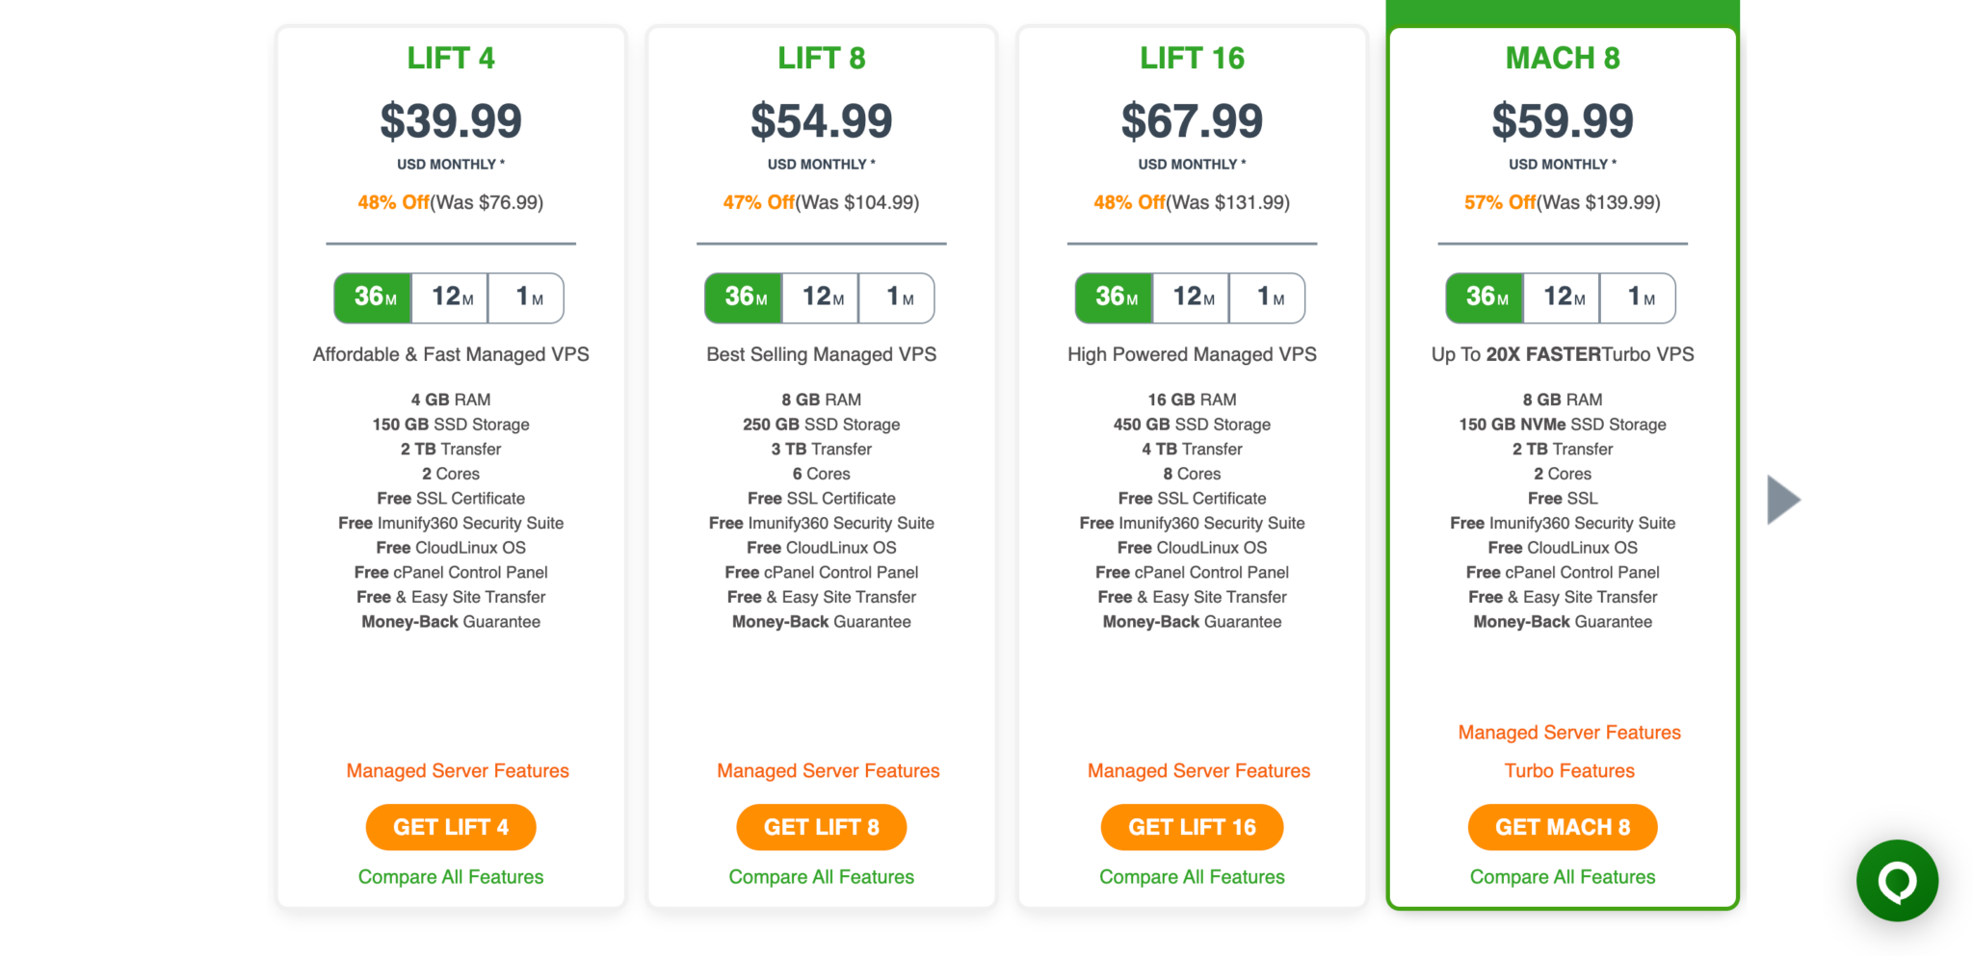The height and width of the screenshot is (956, 1973).
Task: Open Compare All Features under LIFT 16
Action: [1192, 876]
